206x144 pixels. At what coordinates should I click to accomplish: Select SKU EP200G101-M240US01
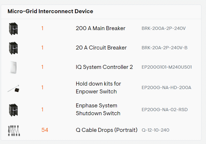coord(167,67)
